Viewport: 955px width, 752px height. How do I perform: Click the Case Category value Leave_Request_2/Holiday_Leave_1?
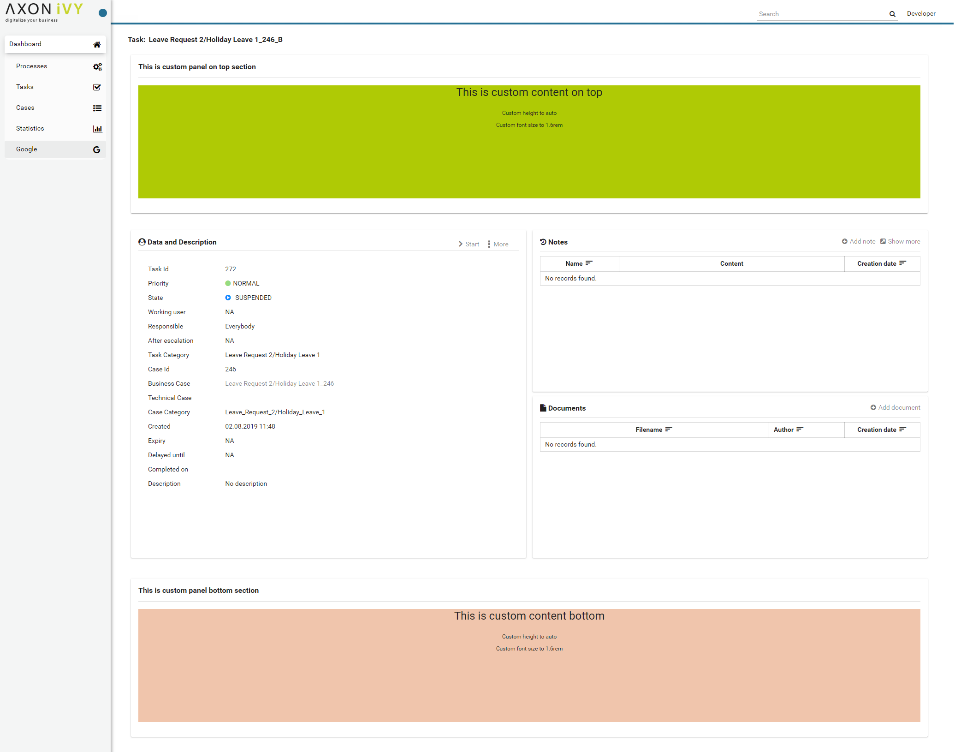pyautogui.click(x=275, y=412)
